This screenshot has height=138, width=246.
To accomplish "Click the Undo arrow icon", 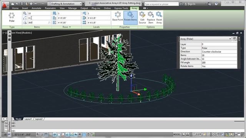I will pos(36,4).
